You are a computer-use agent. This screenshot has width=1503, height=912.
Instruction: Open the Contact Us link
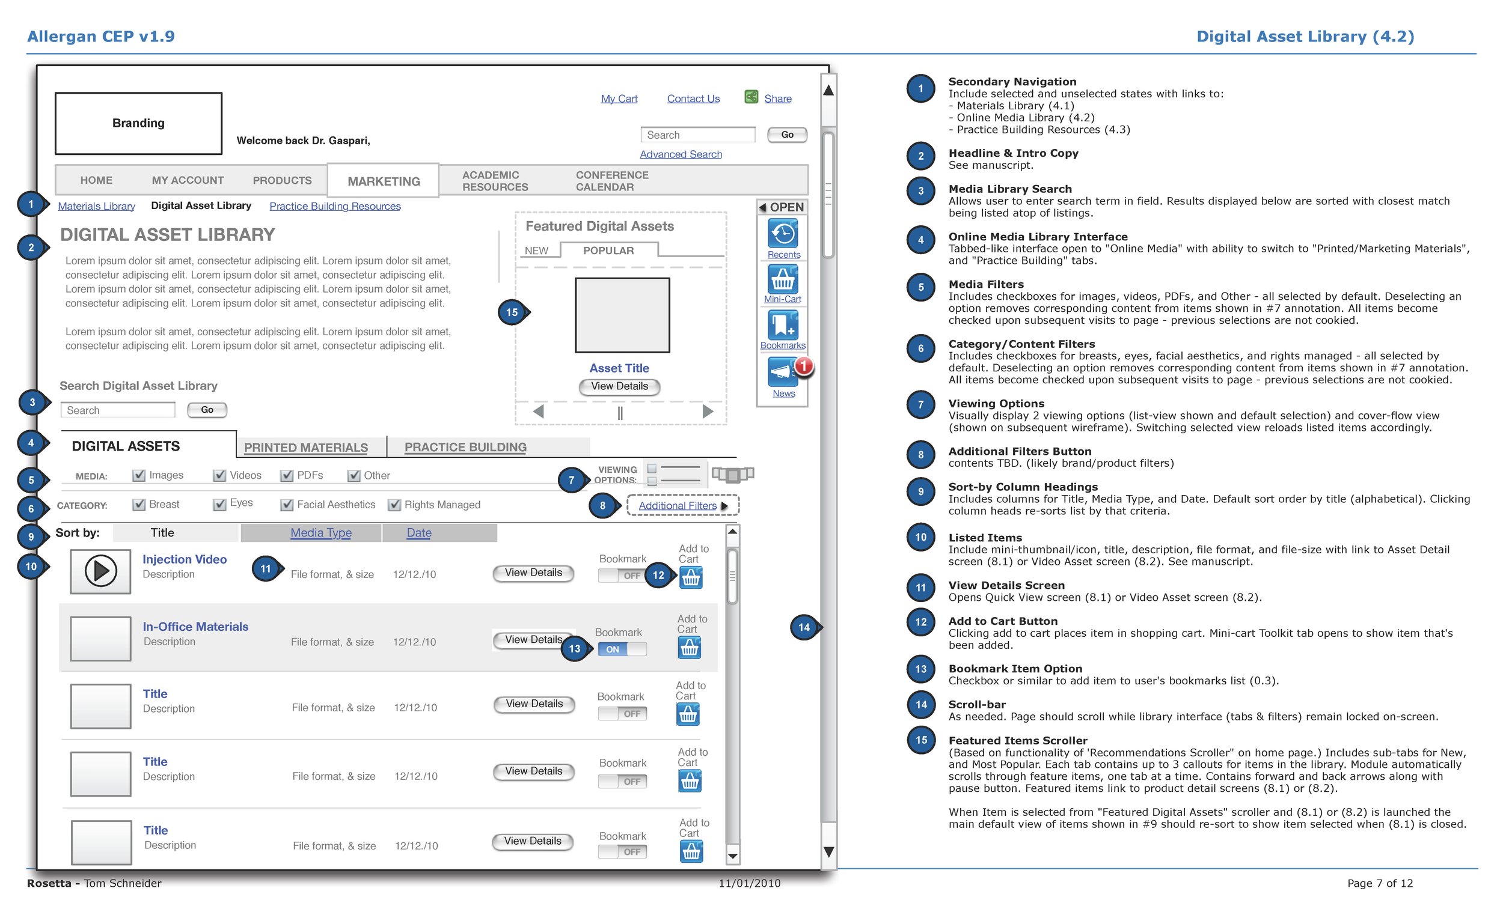(693, 99)
